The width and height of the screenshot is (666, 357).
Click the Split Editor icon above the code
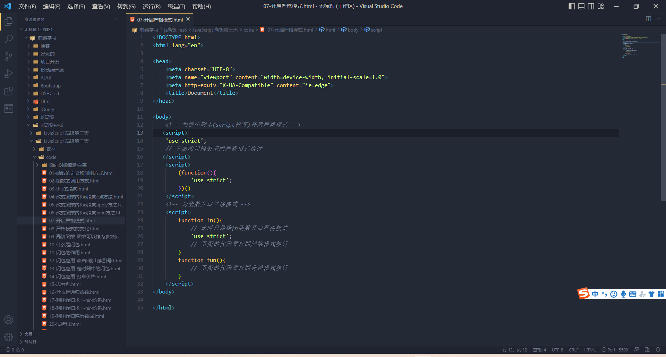pyautogui.click(x=648, y=19)
